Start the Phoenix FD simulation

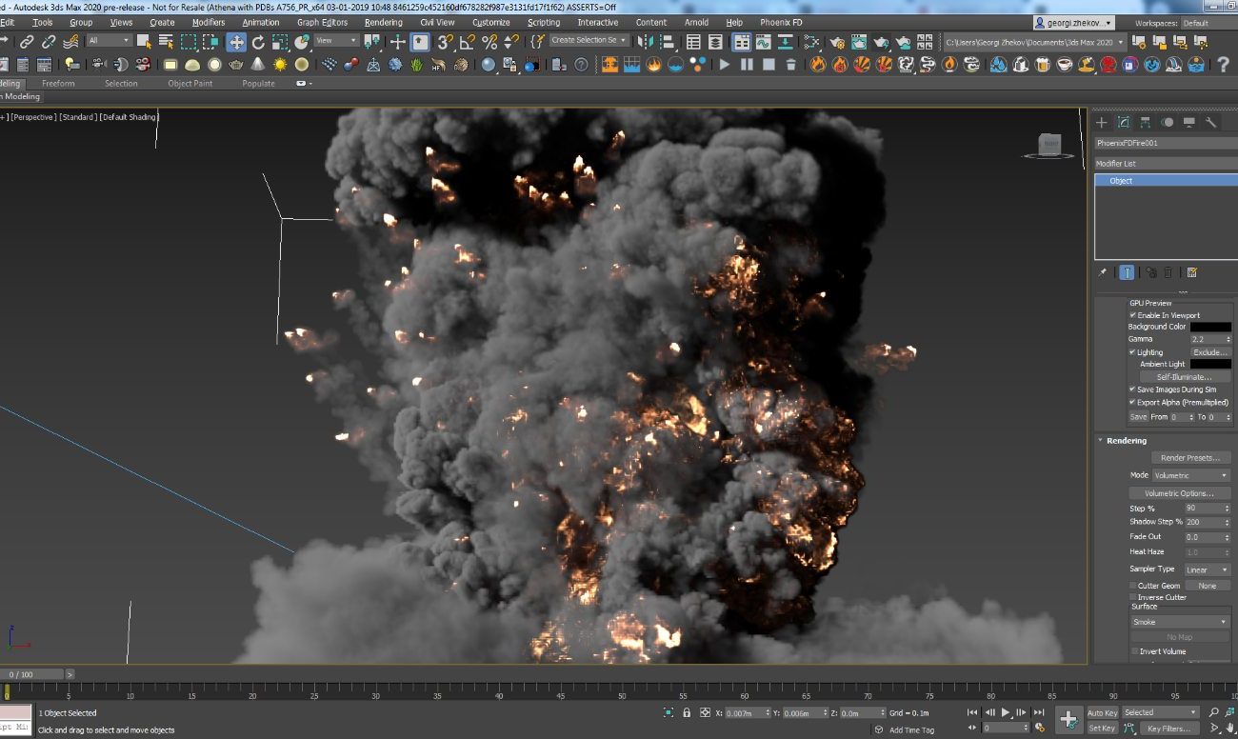[725, 64]
